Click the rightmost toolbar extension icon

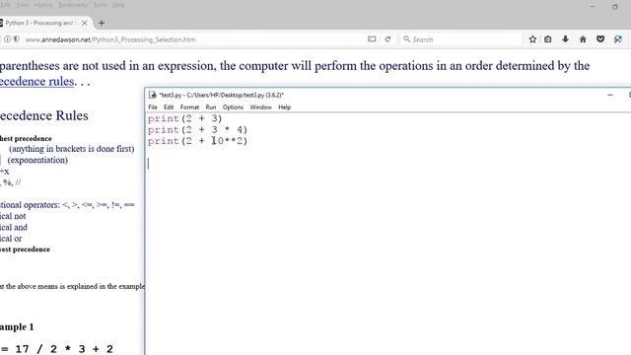tap(618, 39)
